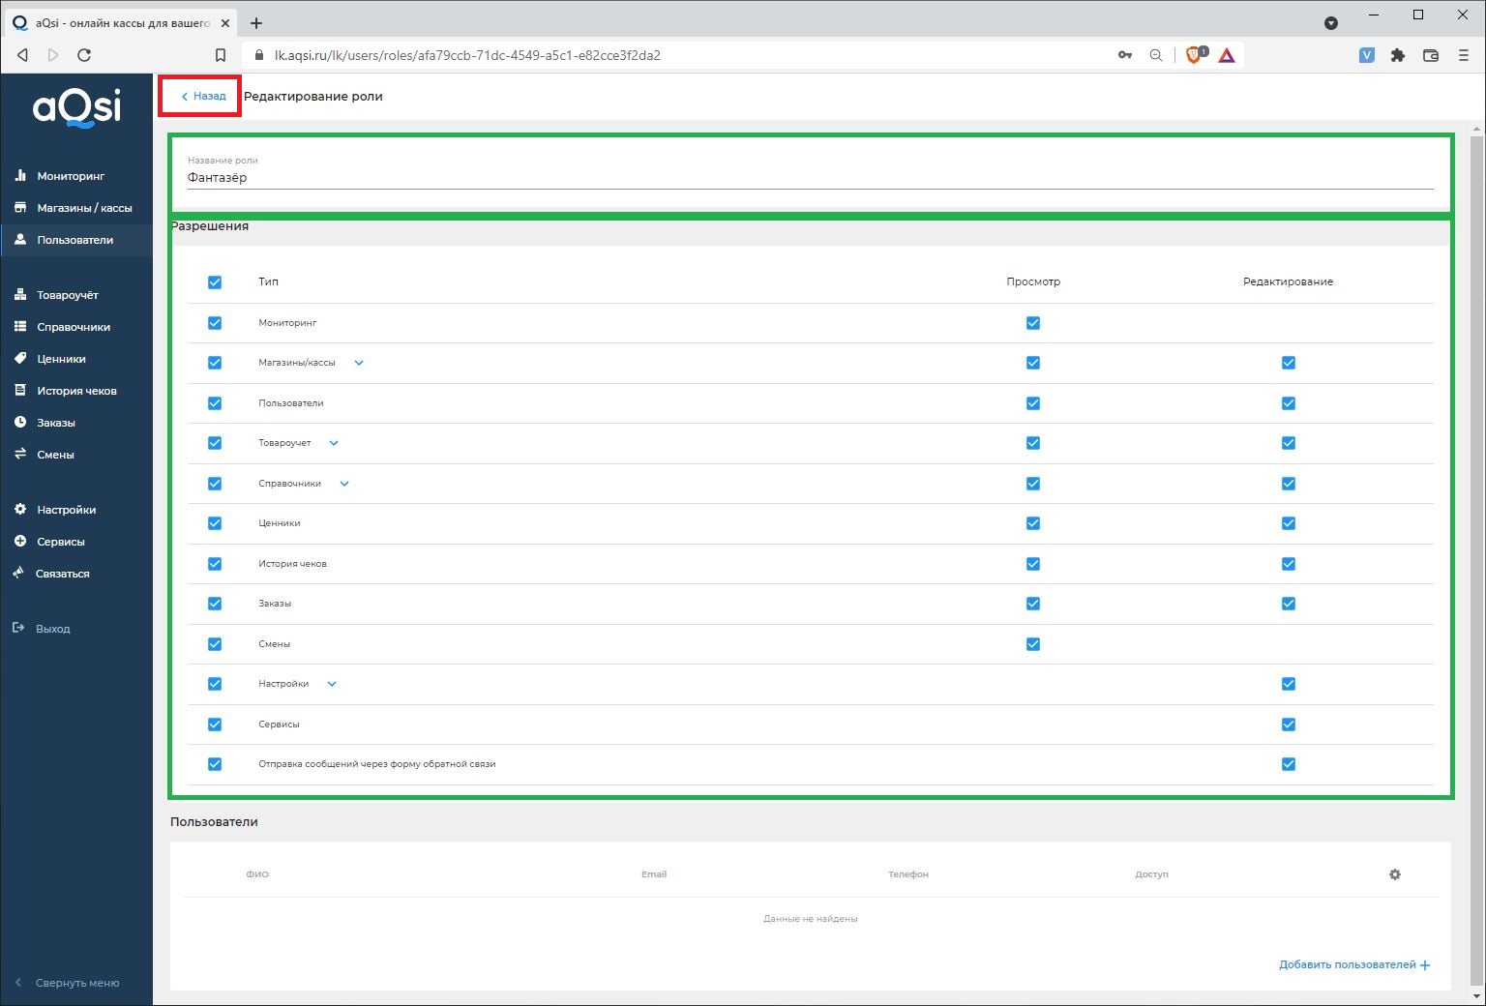Click Добавить пользователей link

pyautogui.click(x=1353, y=964)
